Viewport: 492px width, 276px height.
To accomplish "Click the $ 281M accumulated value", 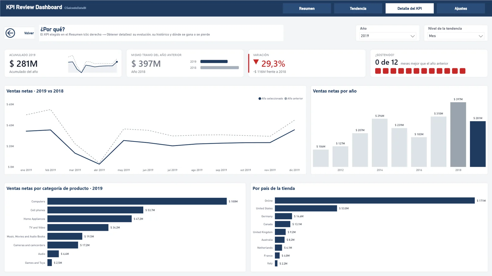I will [23, 64].
